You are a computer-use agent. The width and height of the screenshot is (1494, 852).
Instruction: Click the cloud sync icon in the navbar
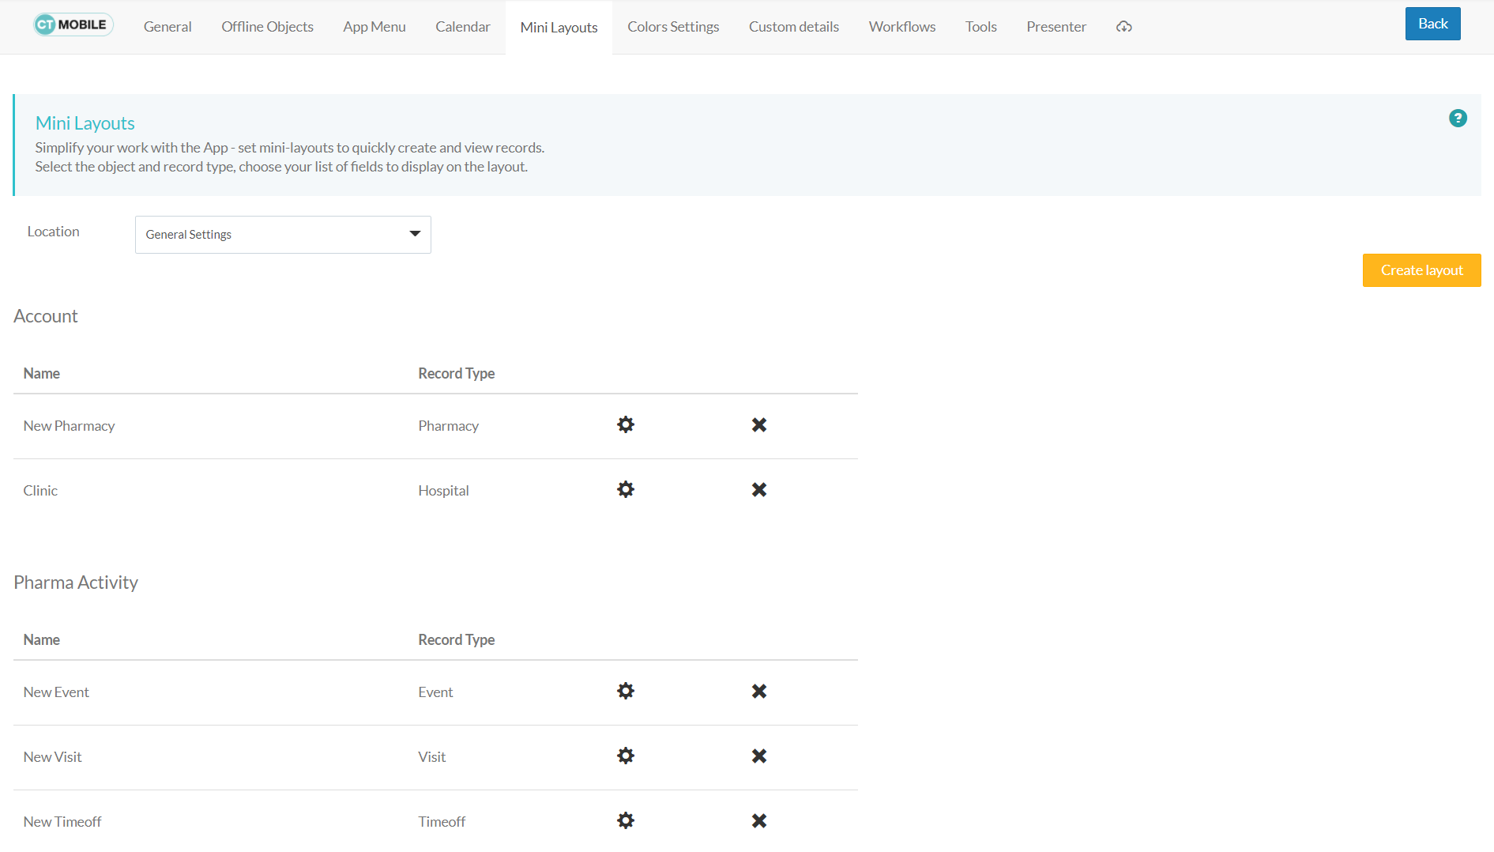tap(1123, 26)
